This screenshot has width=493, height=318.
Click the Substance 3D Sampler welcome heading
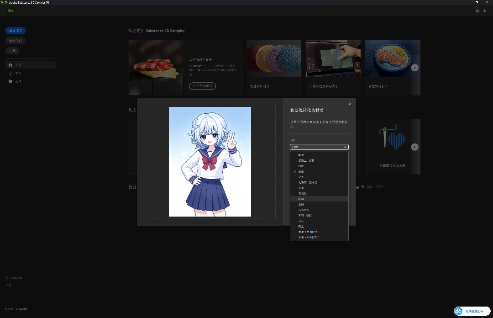pos(156,31)
